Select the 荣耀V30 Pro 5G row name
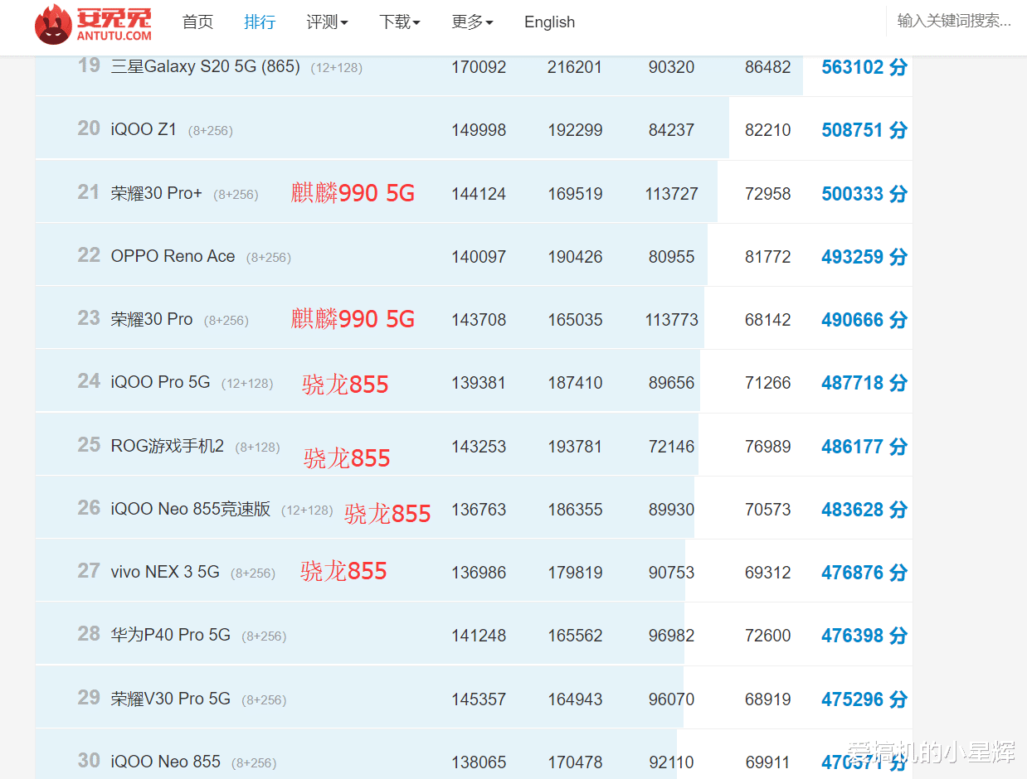The width and height of the screenshot is (1027, 779). point(170,699)
